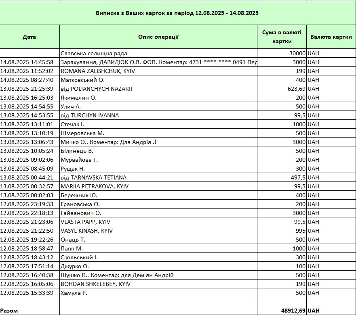Screen dimensions: 356x315
Task: Click the "Валюта картки" header cell
Action: pyautogui.click(x=331, y=37)
